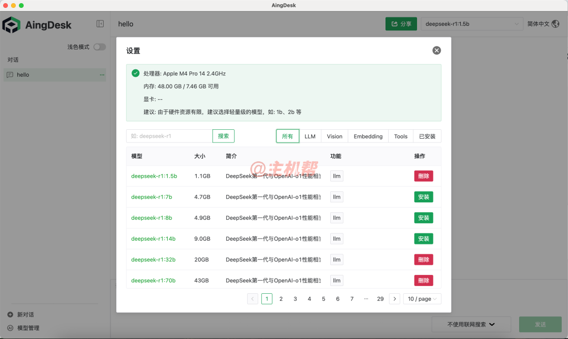Click the 43GB size cell
The image size is (568, 339).
[201, 280]
